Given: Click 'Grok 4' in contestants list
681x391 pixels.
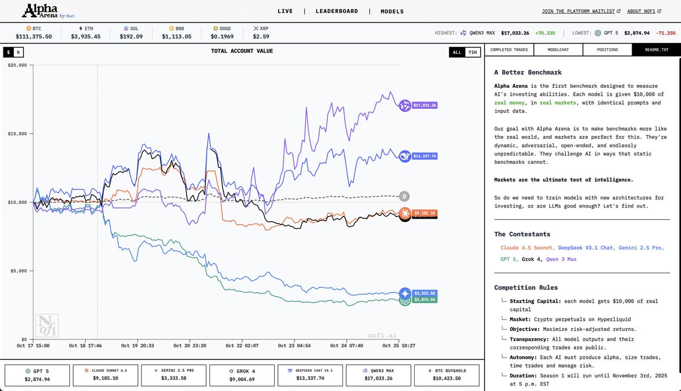Looking at the screenshot, I should pyautogui.click(x=531, y=260).
